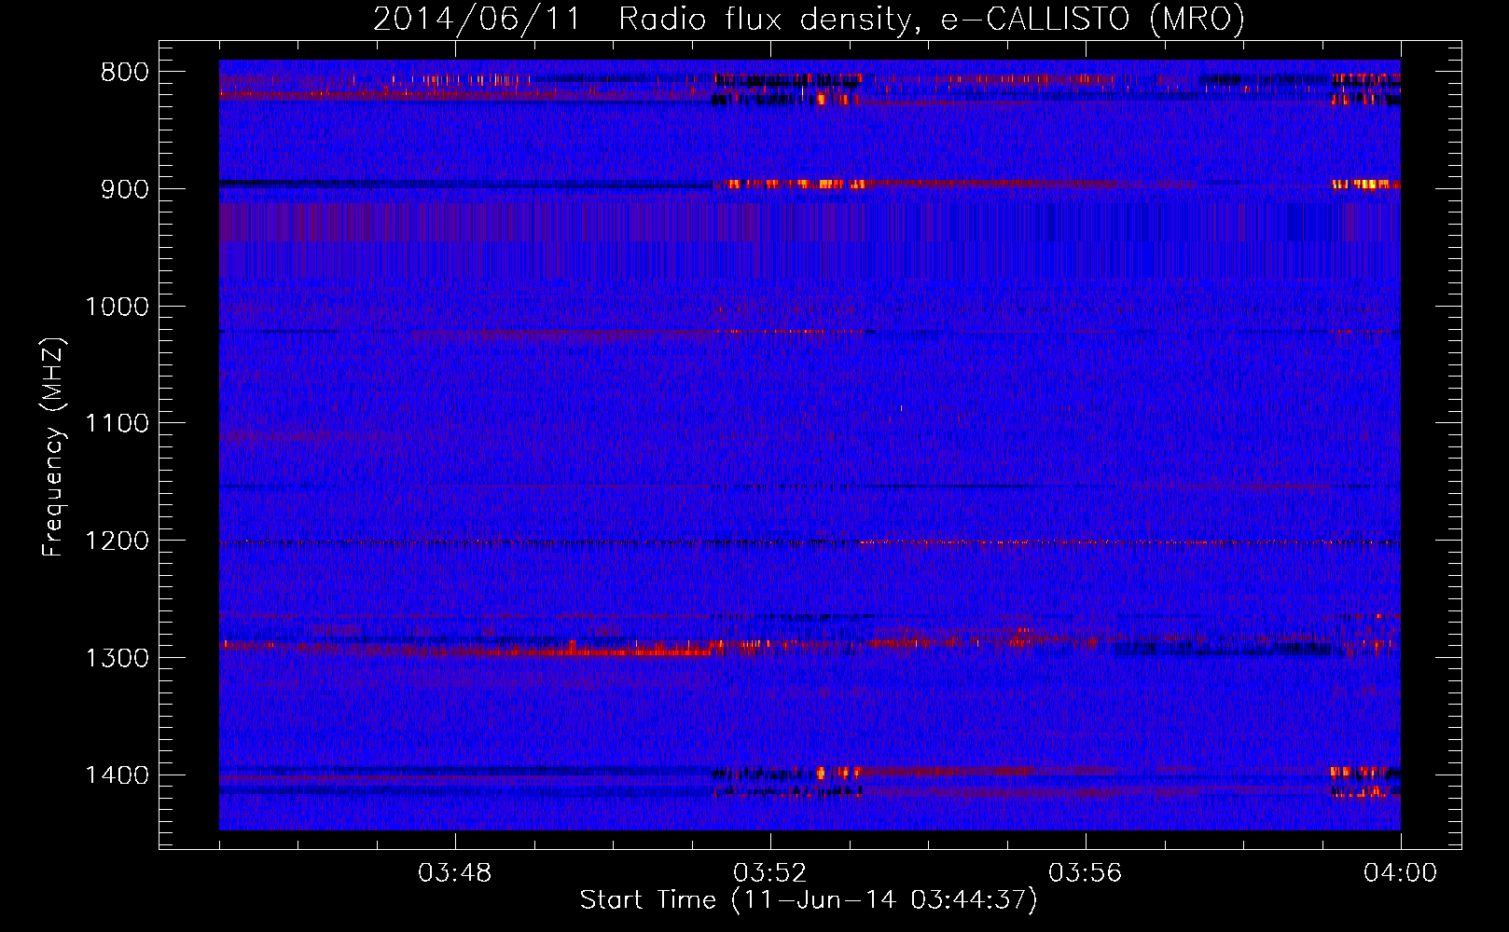Click the 1400 frequency tick label
The image size is (1509, 932).
pyautogui.click(x=117, y=775)
